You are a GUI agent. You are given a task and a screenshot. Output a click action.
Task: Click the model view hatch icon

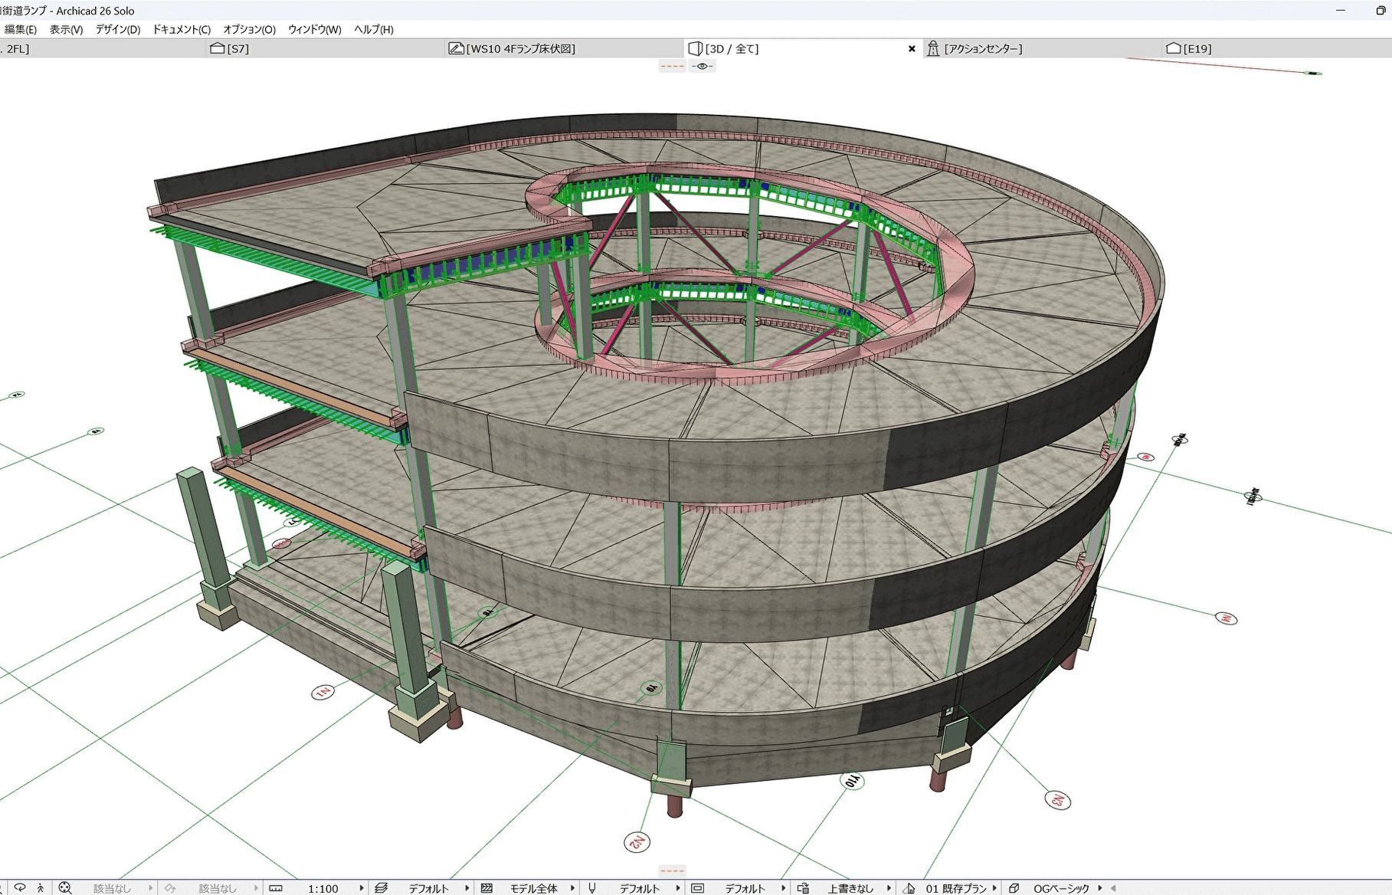(x=486, y=888)
